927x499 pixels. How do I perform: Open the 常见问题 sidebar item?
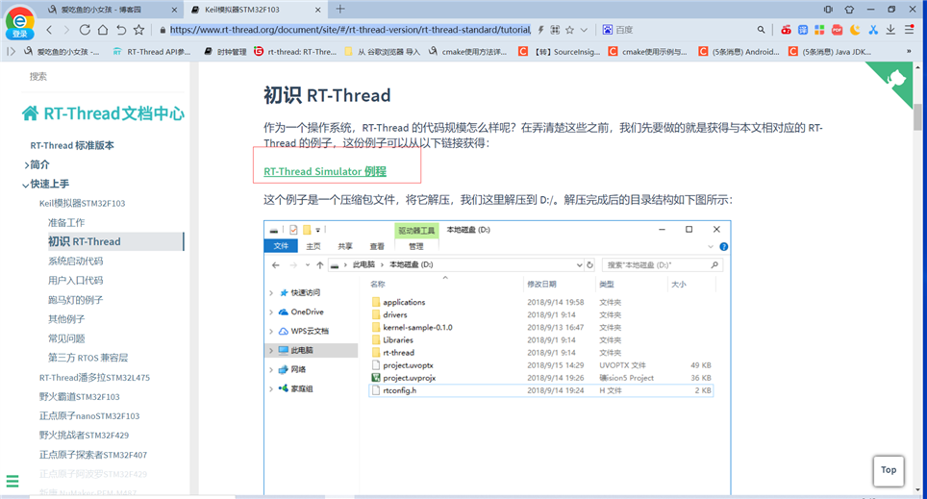pyautogui.click(x=66, y=338)
